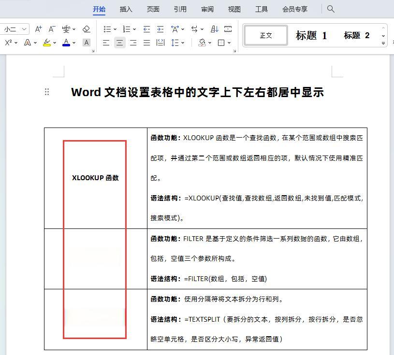The height and width of the screenshot is (355, 394).
Task: Click the search magnifier icon
Action: (x=331, y=9)
